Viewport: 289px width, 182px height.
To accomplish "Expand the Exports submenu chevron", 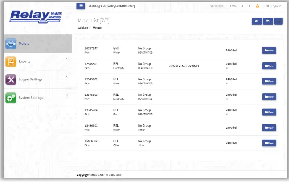I will pyautogui.click(x=67, y=59).
